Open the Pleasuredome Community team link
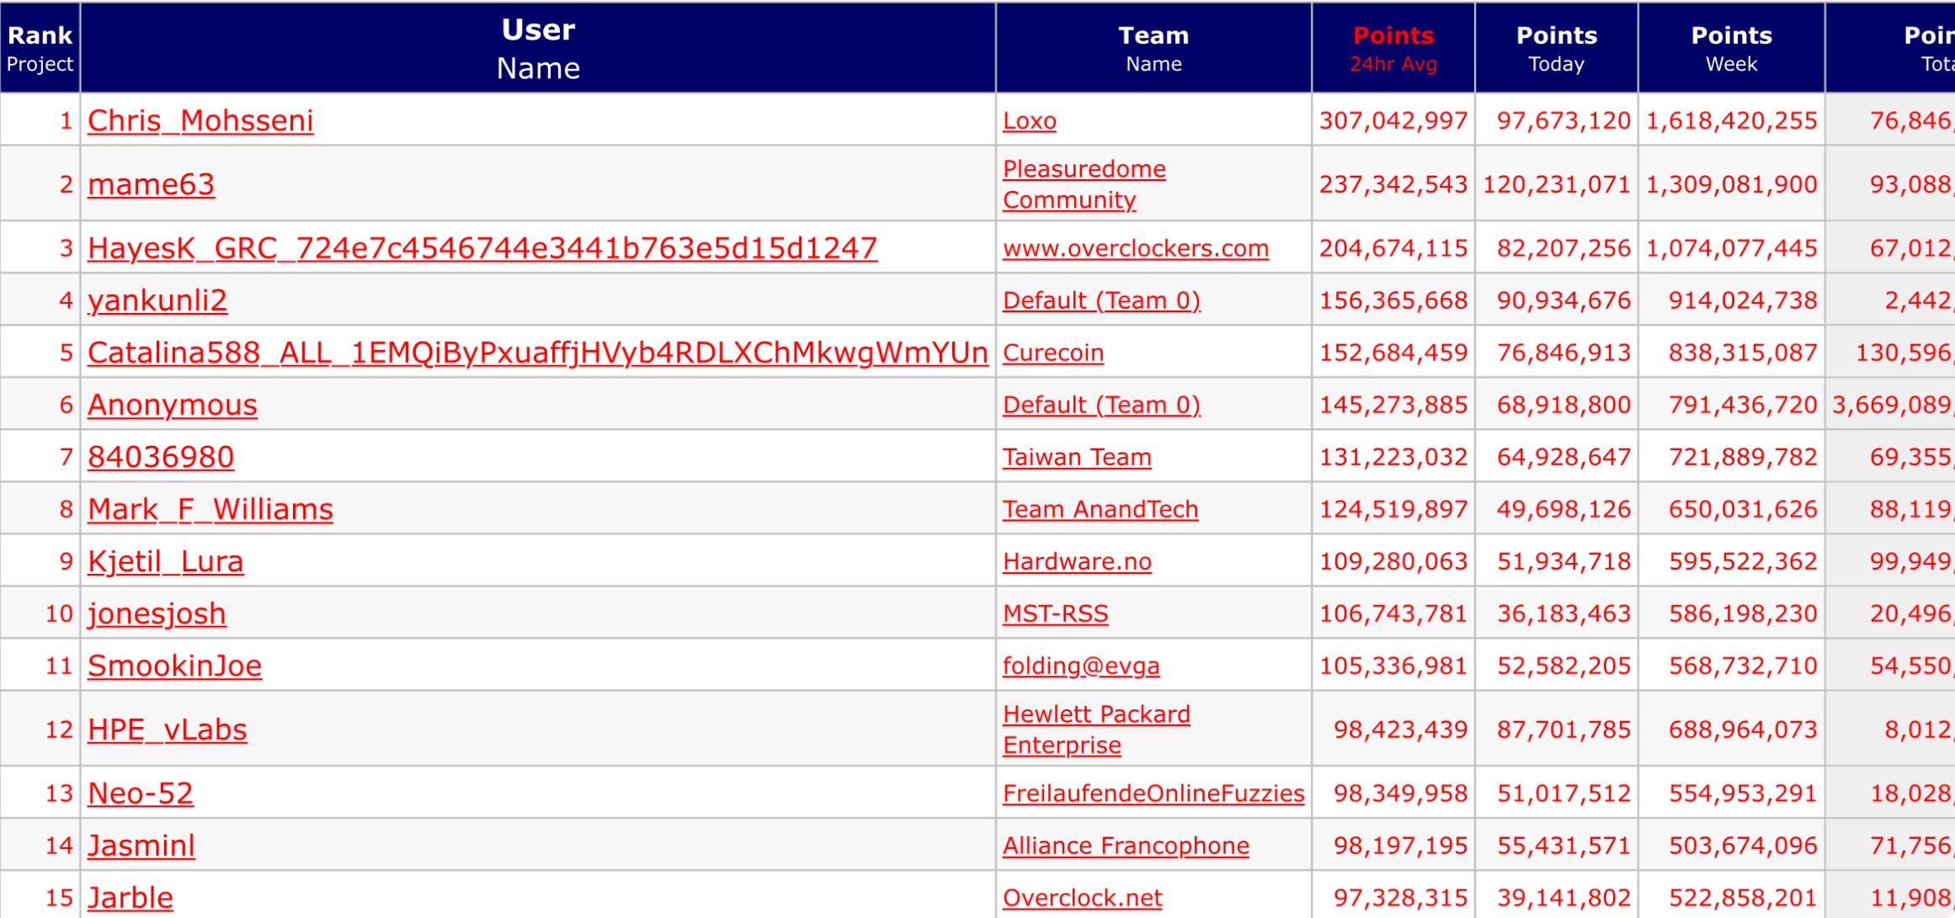 [1084, 184]
